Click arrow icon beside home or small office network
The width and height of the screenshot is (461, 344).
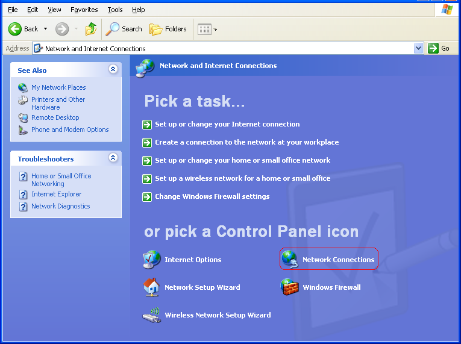(147, 161)
